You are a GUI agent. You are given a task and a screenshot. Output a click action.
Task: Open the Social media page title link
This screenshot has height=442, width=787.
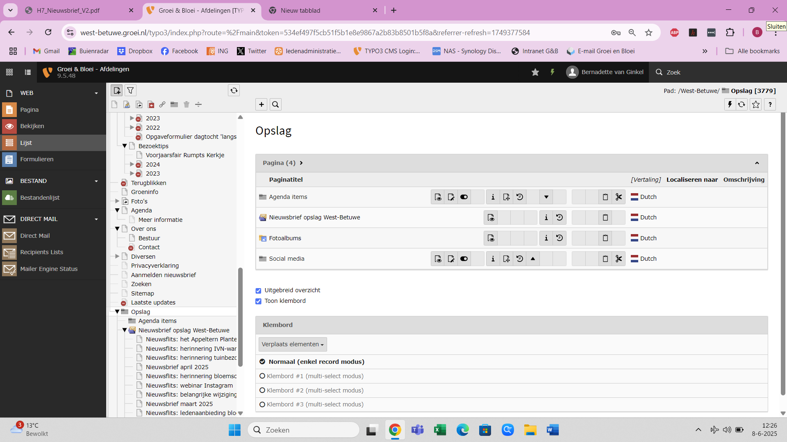coord(287,259)
